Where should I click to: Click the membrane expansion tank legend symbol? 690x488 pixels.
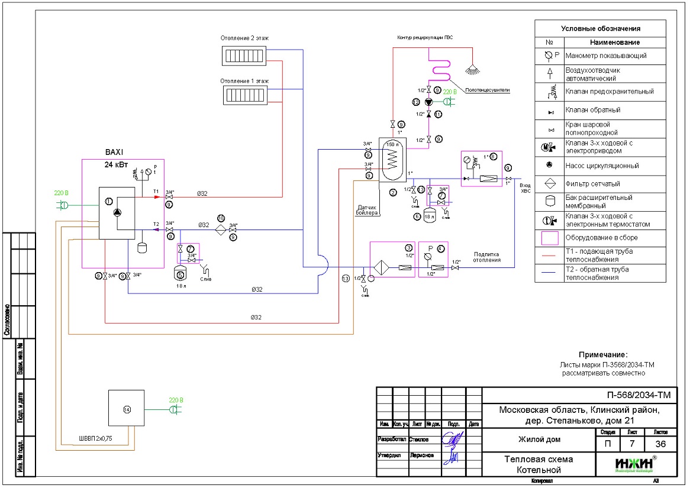pyautogui.click(x=549, y=201)
